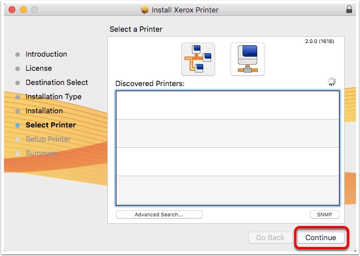This screenshot has width=360, height=256.
Task: Click the search progress spinner
Action: pyautogui.click(x=332, y=82)
